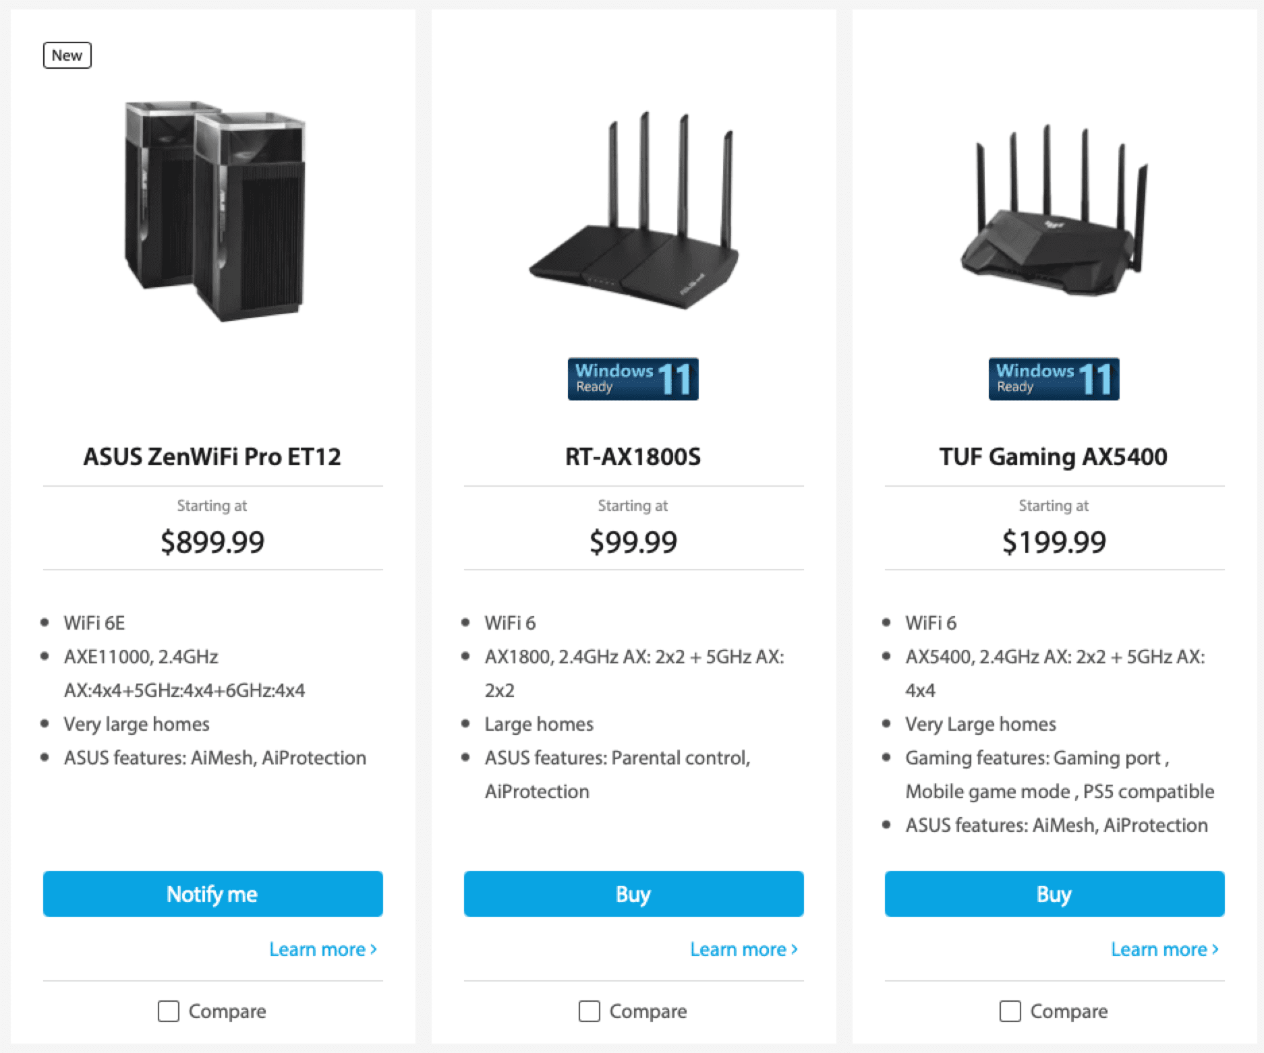
Task: Buy the RT-AX1800S router
Action: [634, 894]
